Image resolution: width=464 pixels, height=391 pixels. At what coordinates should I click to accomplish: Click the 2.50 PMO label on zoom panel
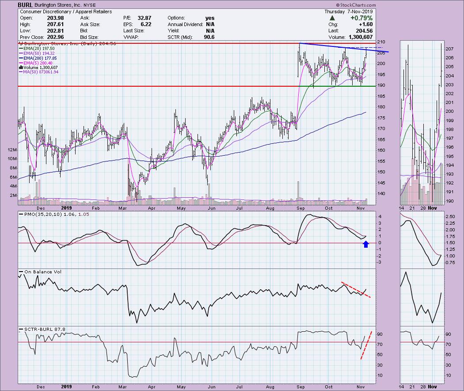(x=450, y=217)
